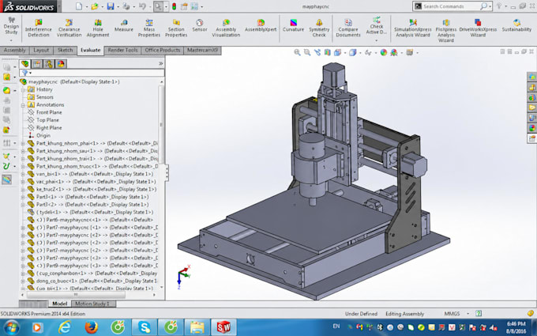Select vac_phai<1> component
537x336 pixels.
[96, 181]
